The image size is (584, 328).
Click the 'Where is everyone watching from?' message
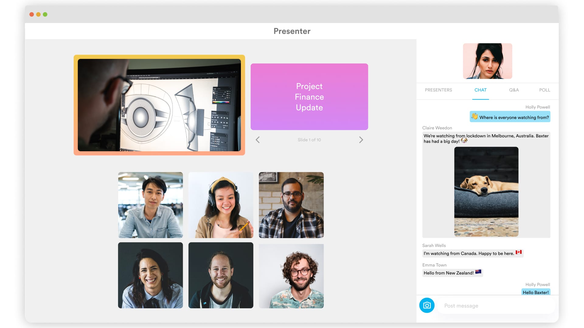coord(510,117)
